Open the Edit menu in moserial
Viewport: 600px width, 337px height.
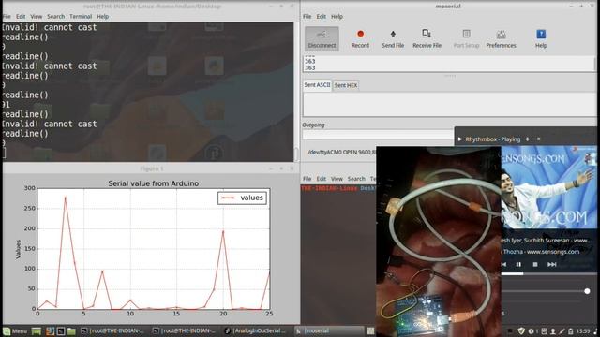click(321, 17)
